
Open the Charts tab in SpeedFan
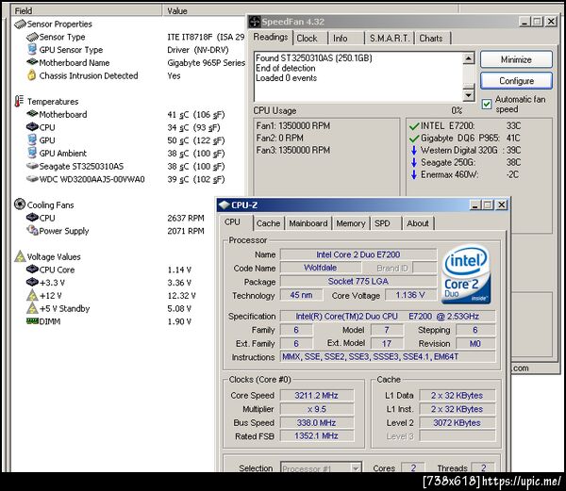(x=431, y=39)
